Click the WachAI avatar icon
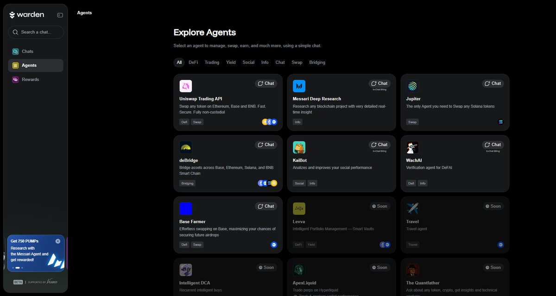556x296 pixels. 412,148
